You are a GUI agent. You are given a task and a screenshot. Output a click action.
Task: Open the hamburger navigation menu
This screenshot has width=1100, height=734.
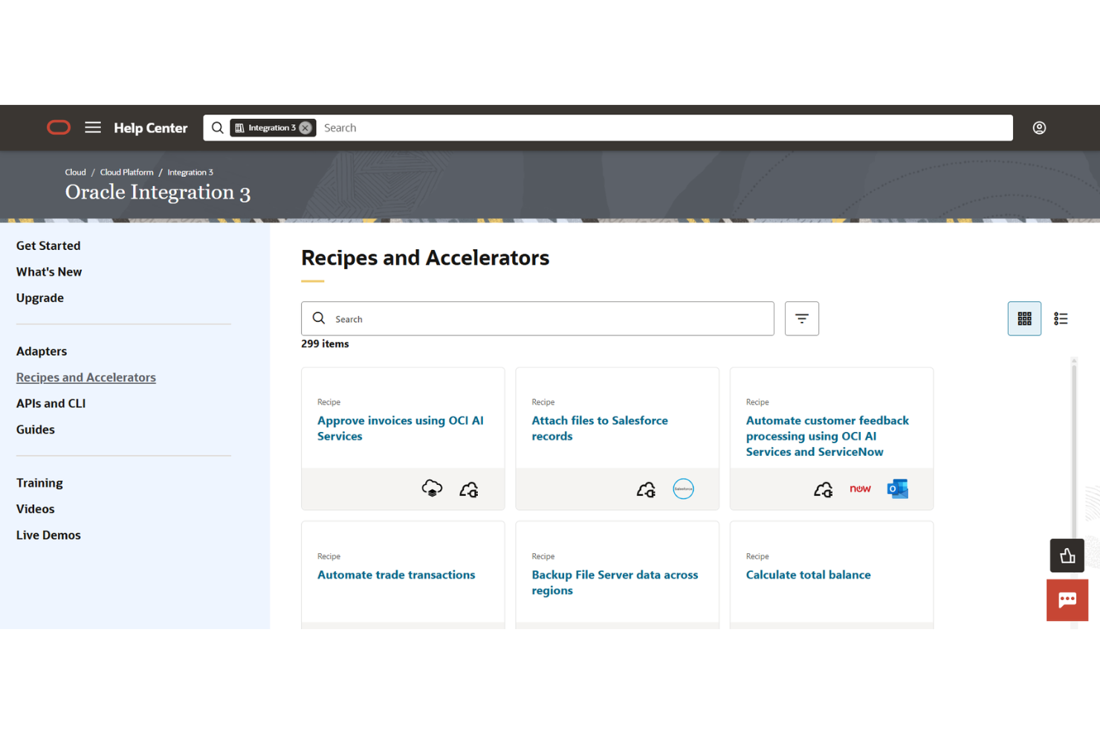(93, 128)
